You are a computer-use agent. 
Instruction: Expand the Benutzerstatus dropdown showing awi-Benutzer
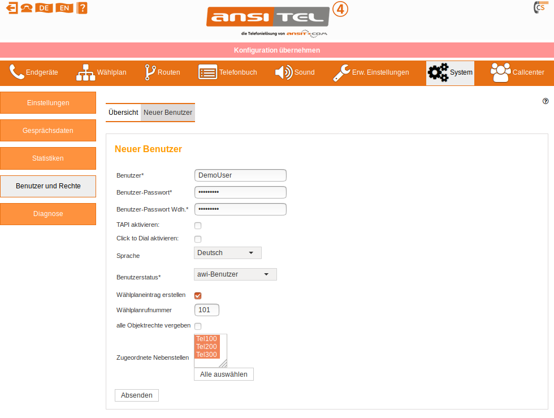pos(235,274)
